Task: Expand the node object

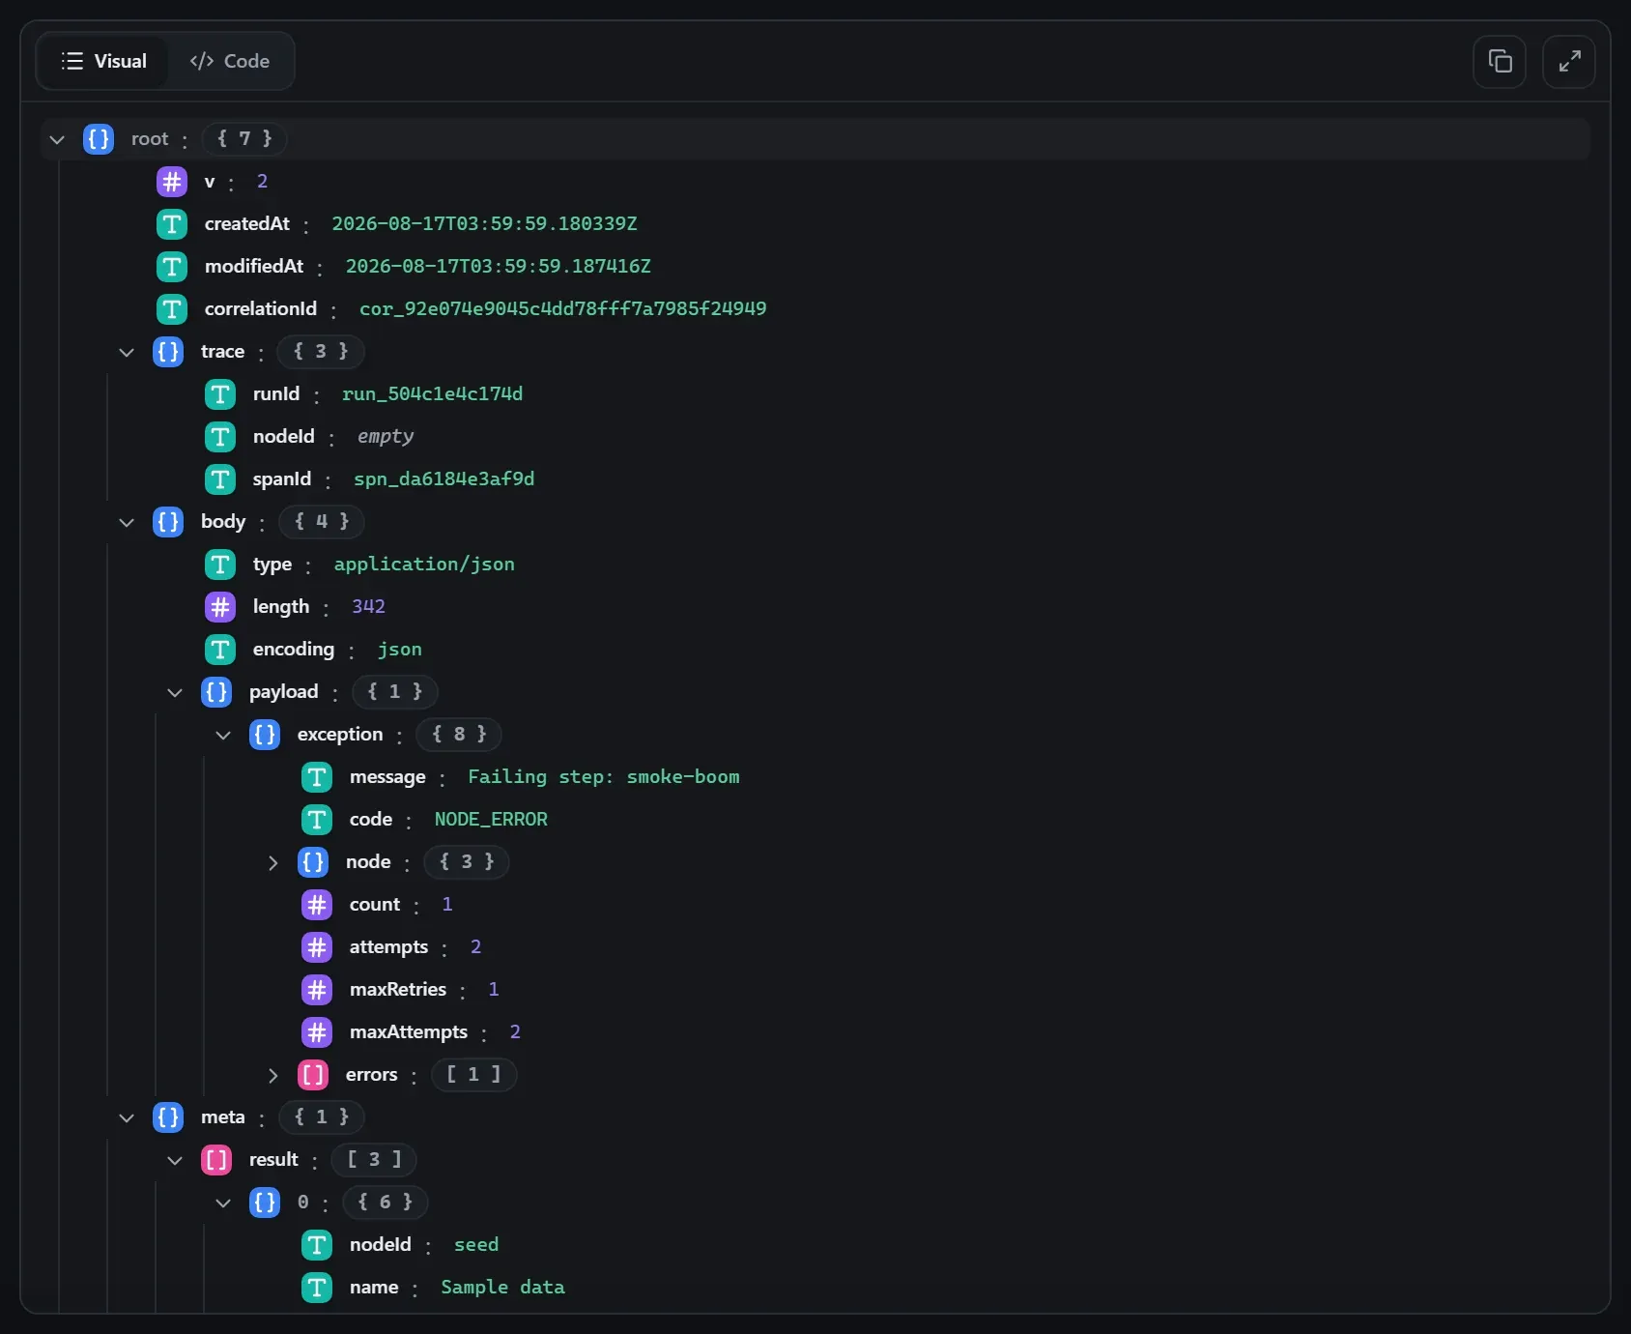Action: [272, 862]
